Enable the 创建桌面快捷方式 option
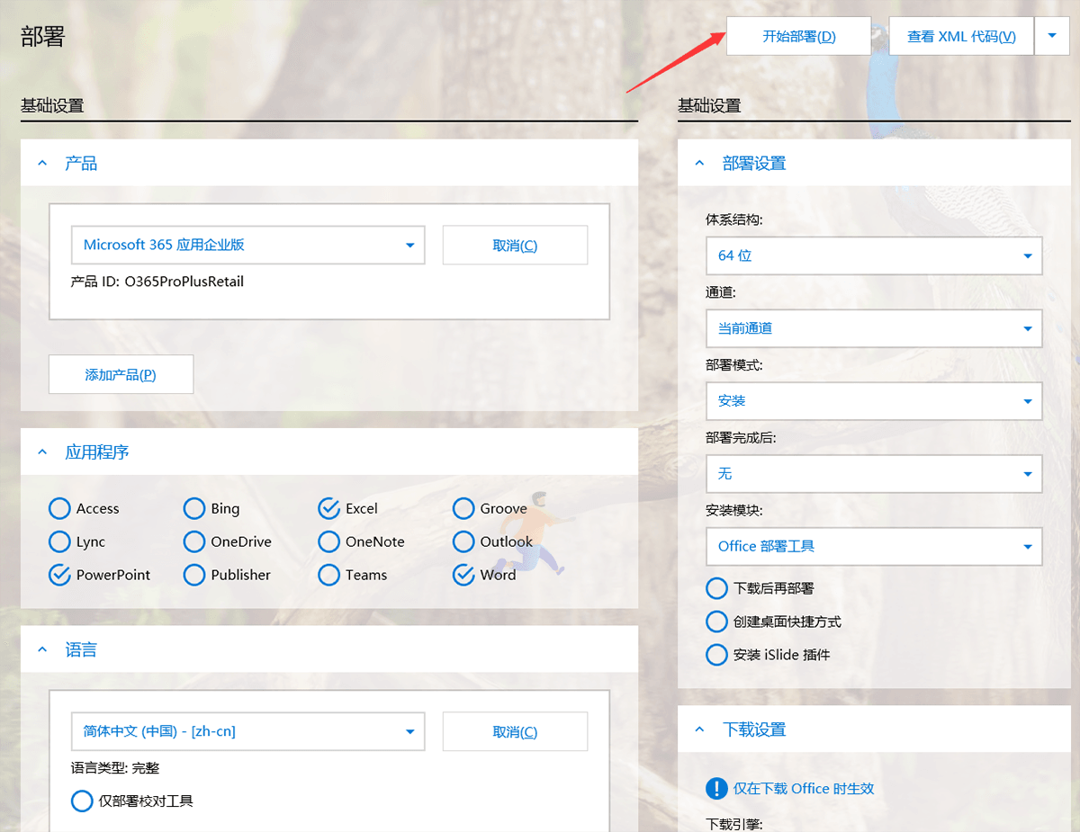This screenshot has width=1080, height=832. click(x=716, y=622)
